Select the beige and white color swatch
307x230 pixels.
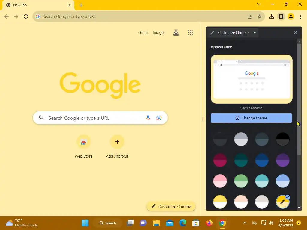point(262,202)
